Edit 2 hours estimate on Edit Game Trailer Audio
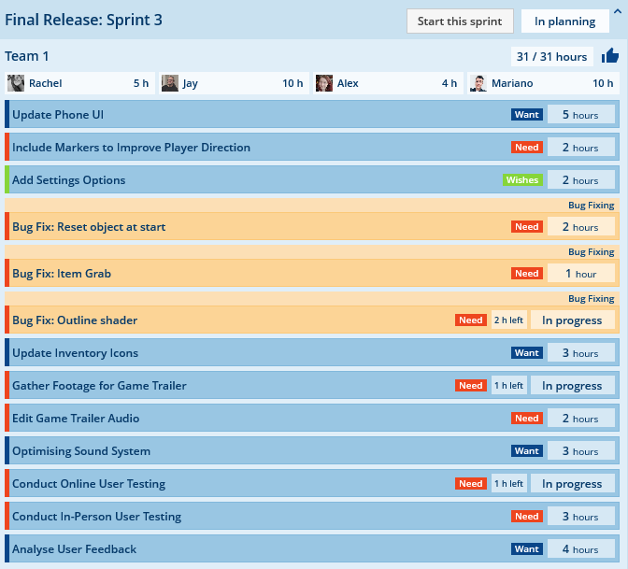This screenshot has height=569, width=628. pos(580,418)
